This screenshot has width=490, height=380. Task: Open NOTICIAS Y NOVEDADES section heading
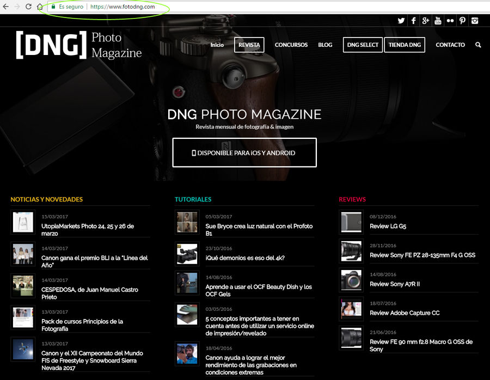[x=47, y=199]
